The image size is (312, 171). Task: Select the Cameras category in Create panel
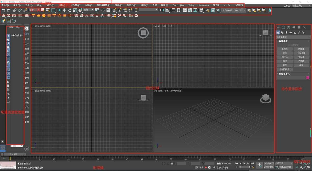coord(291,33)
